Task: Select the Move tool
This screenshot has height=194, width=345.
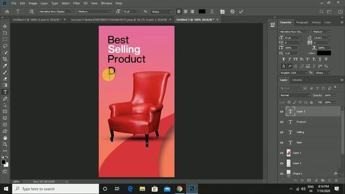Action: [5, 26]
